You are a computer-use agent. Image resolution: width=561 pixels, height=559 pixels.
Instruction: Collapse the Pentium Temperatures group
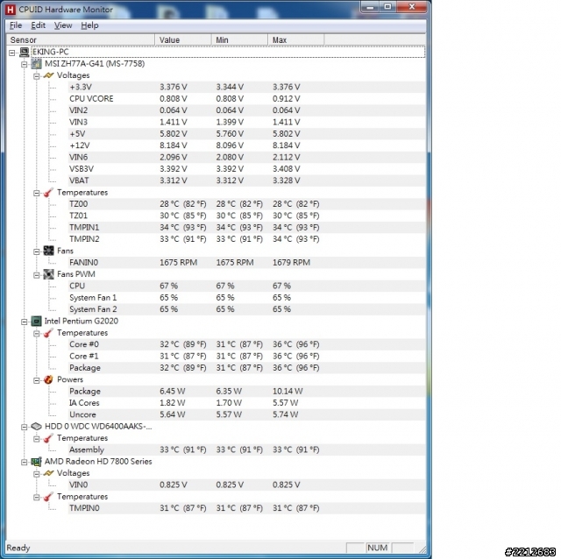coord(37,334)
